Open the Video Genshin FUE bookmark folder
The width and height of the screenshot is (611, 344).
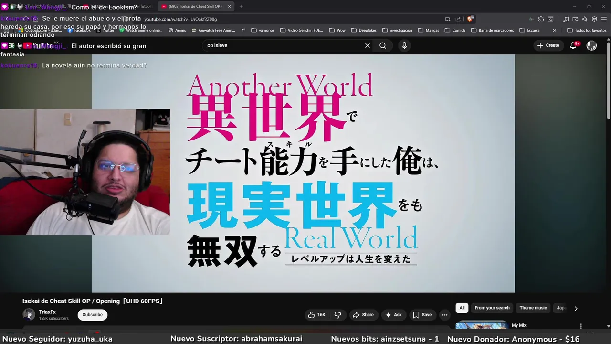pos(302,30)
